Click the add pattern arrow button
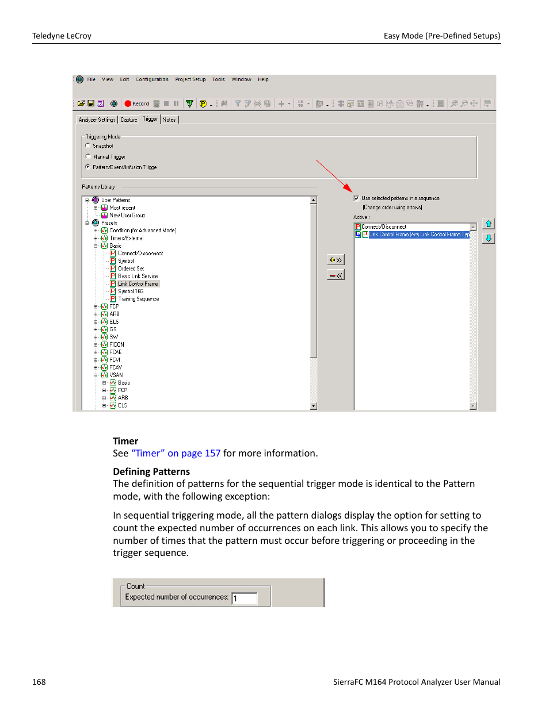The height and width of the screenshot is (710, 549). click(x=336, y=260)
